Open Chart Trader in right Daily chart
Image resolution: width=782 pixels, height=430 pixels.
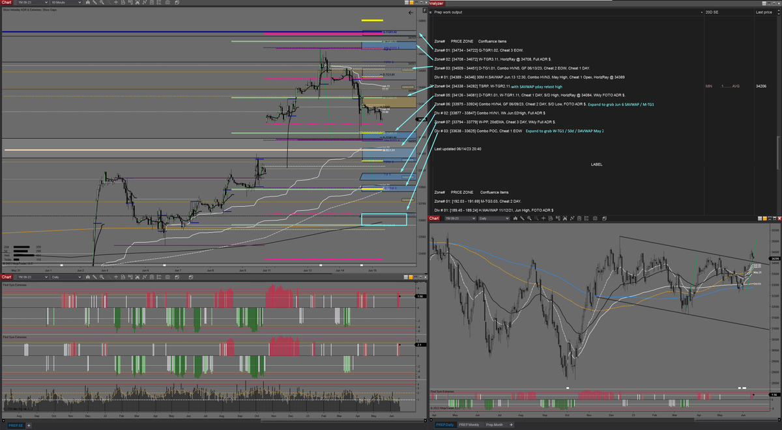click(550, 219)
